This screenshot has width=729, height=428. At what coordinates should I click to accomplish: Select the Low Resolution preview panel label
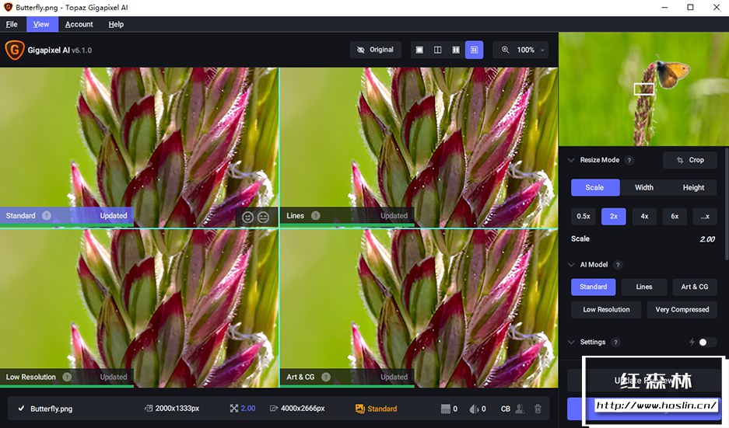pyautogui.click(x=30, y=377)
